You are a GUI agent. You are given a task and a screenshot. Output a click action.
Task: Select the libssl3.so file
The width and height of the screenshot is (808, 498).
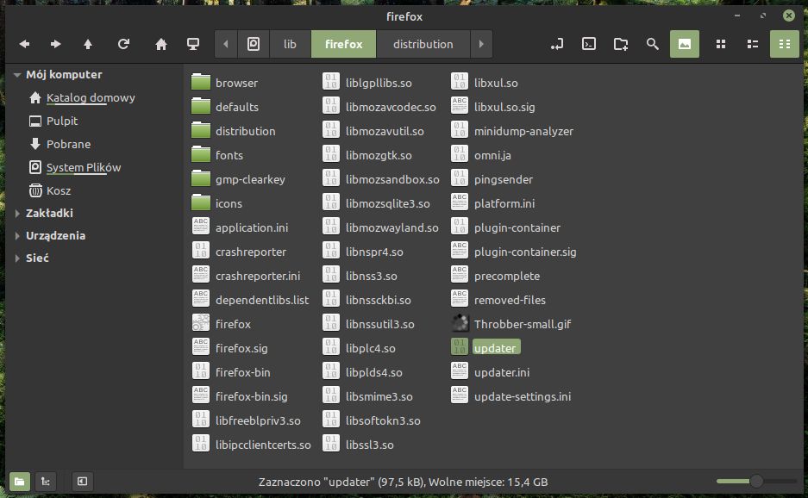click(359, 445)
